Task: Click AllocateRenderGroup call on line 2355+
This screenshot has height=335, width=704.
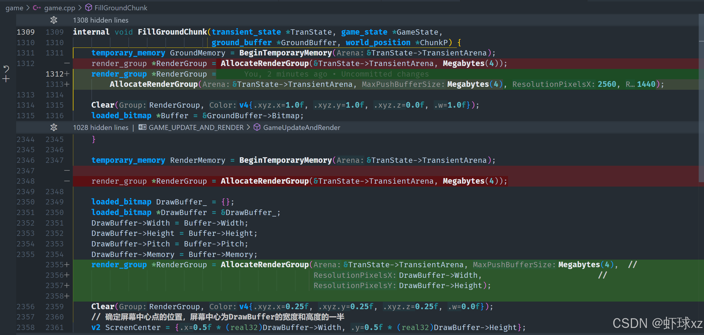Action: pyautogui.click(x=265, y=265)
